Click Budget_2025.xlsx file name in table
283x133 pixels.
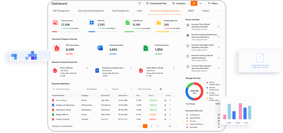[x=62, y=114]
